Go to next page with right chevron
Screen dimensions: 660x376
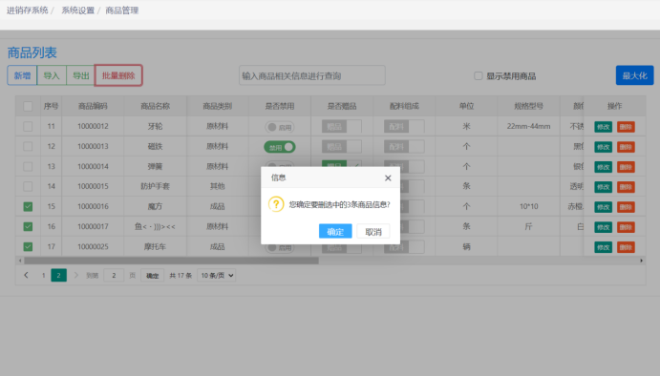(75, 276)
